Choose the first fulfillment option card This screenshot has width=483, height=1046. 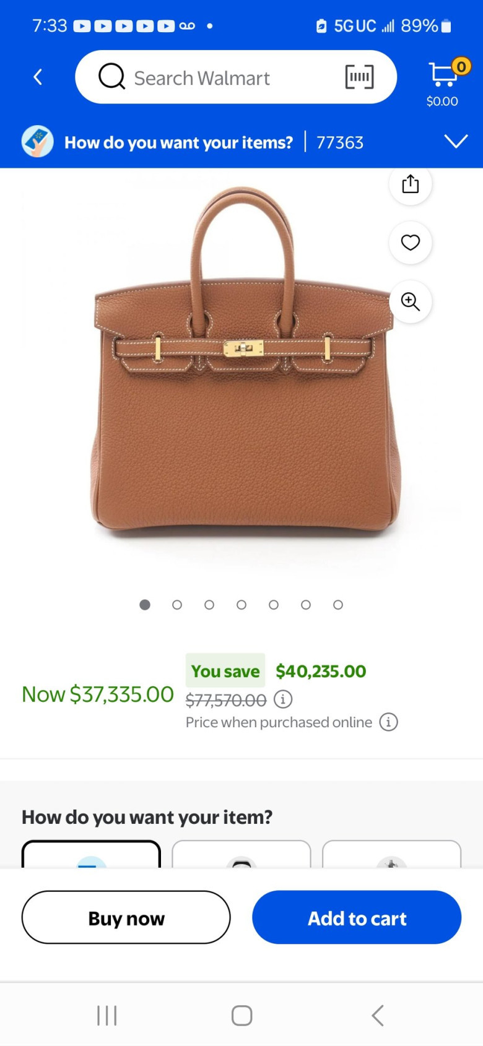coord(91,854)
